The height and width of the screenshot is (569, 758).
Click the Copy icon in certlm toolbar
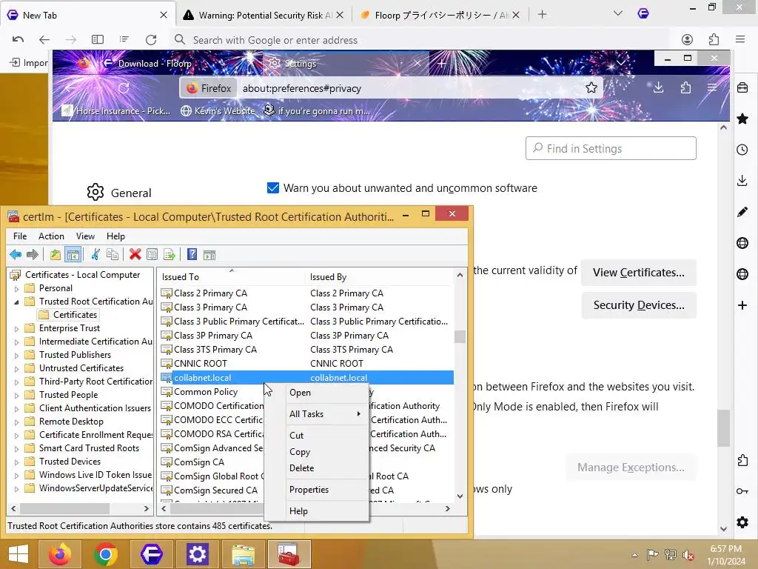tap(113, 255)
